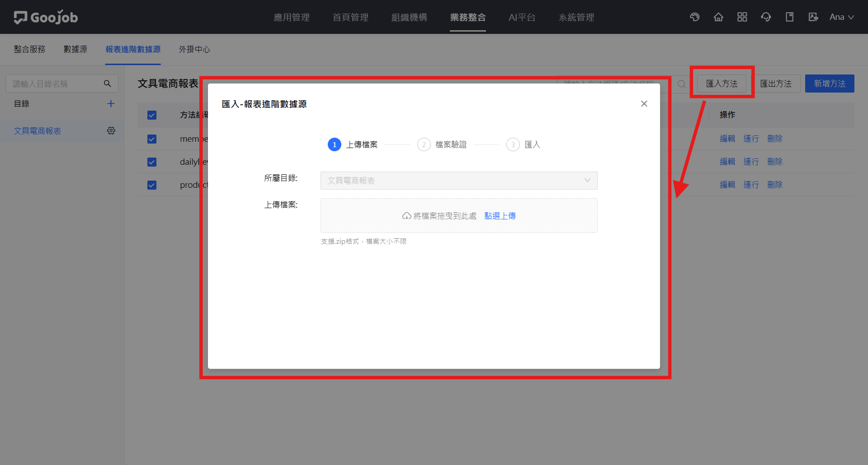Click the file drop zone area
This screenshot has height=465, width=868.
[x=459, y=216]
